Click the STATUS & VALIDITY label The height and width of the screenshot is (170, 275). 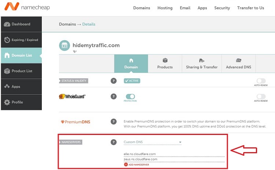74,81
